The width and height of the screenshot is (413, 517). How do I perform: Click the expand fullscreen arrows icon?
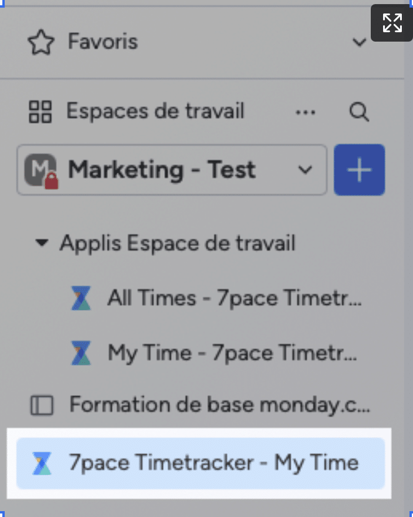click(x=392, y=23)
